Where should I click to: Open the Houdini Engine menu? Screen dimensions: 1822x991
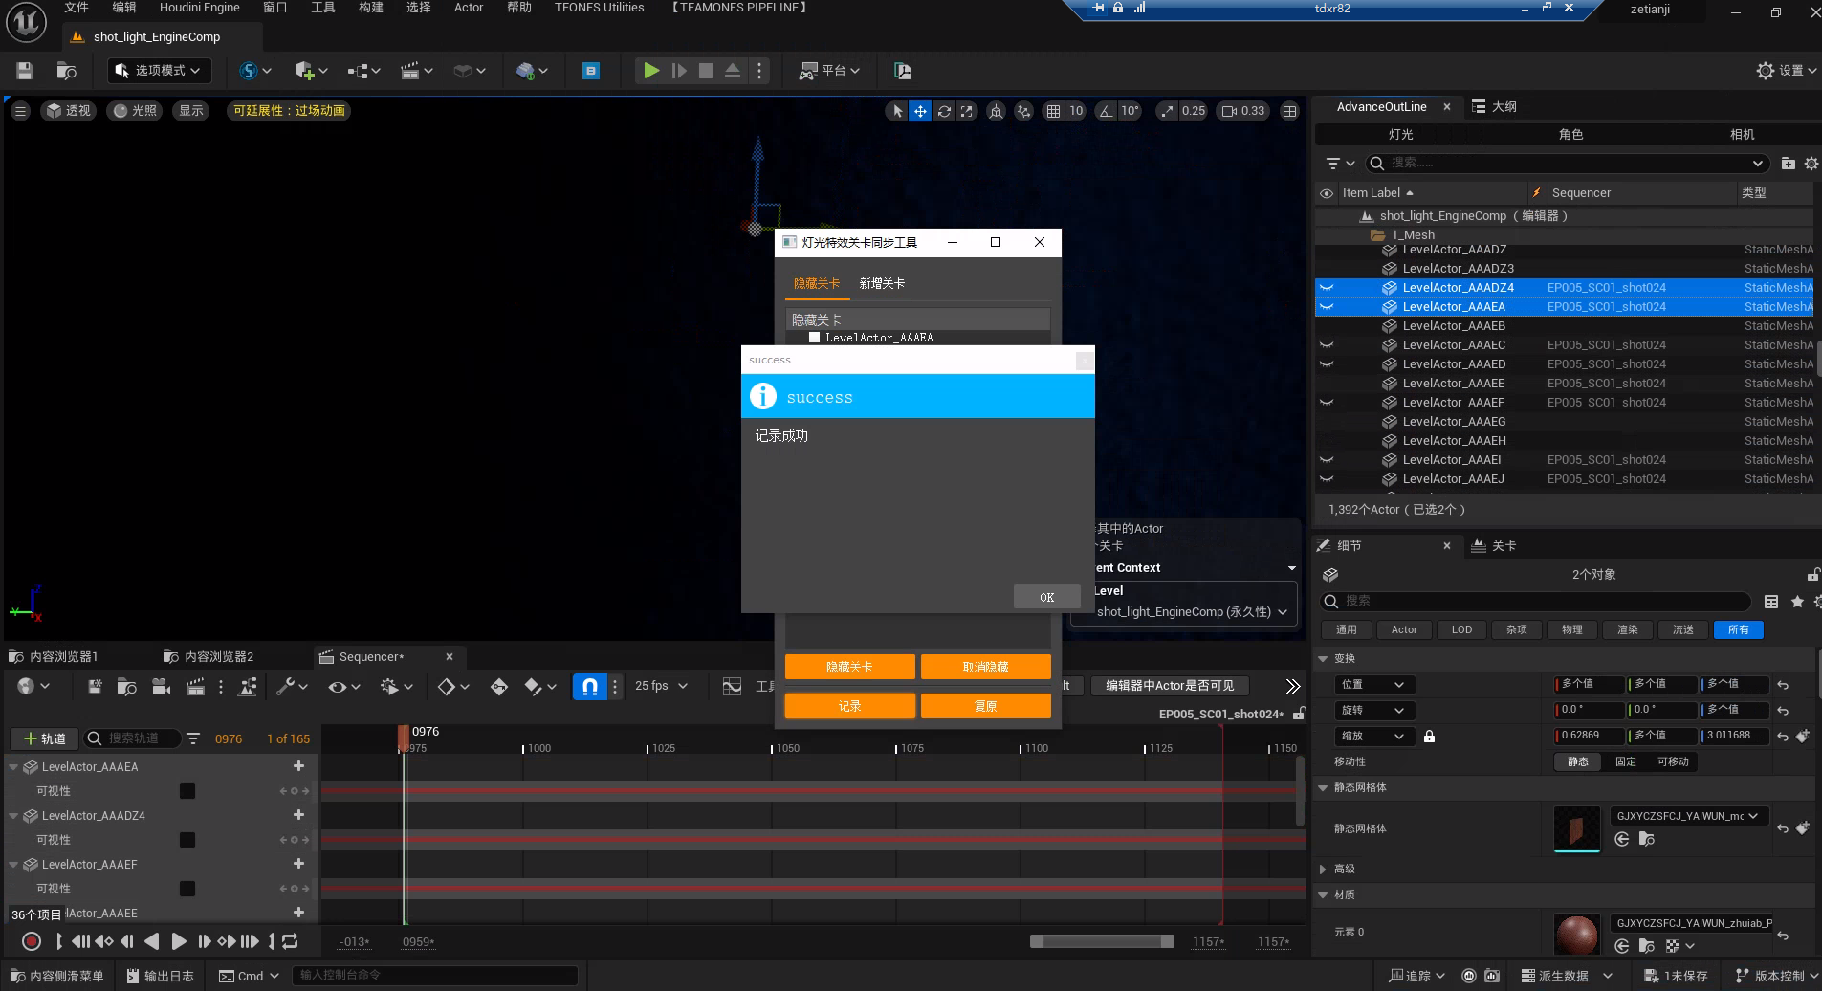point(199,8)
